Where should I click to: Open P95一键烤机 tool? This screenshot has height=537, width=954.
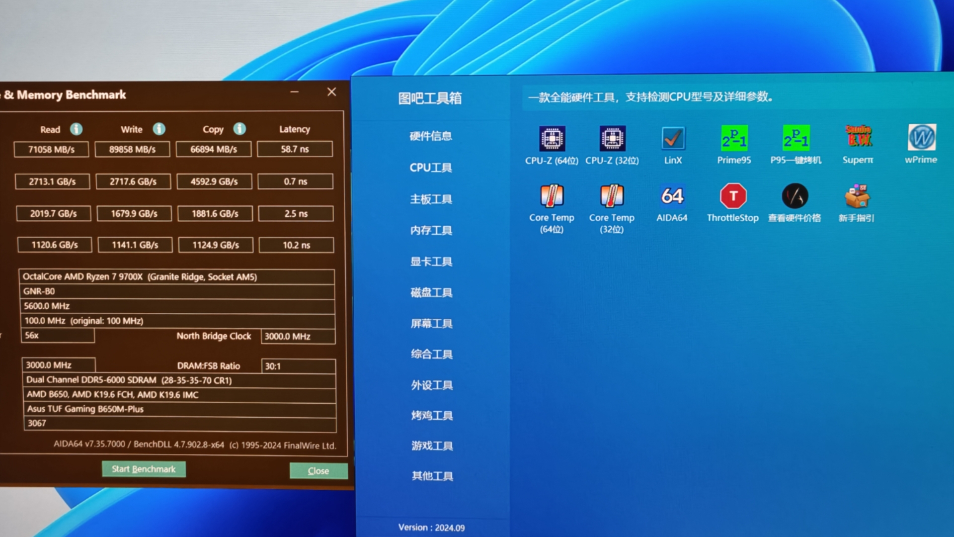(796, 145)
